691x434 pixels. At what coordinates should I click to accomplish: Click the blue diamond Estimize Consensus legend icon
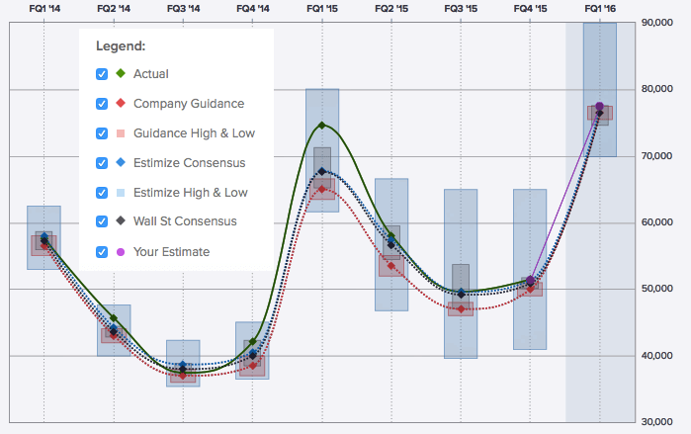(x=120, y=162)
